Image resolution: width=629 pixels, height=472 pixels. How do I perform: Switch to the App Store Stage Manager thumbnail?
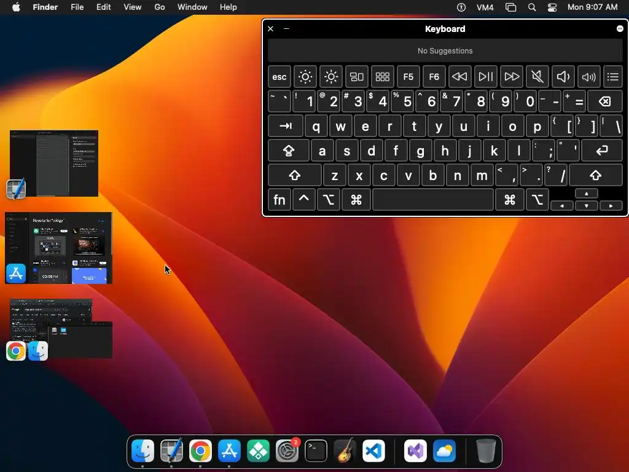[58, 248]
